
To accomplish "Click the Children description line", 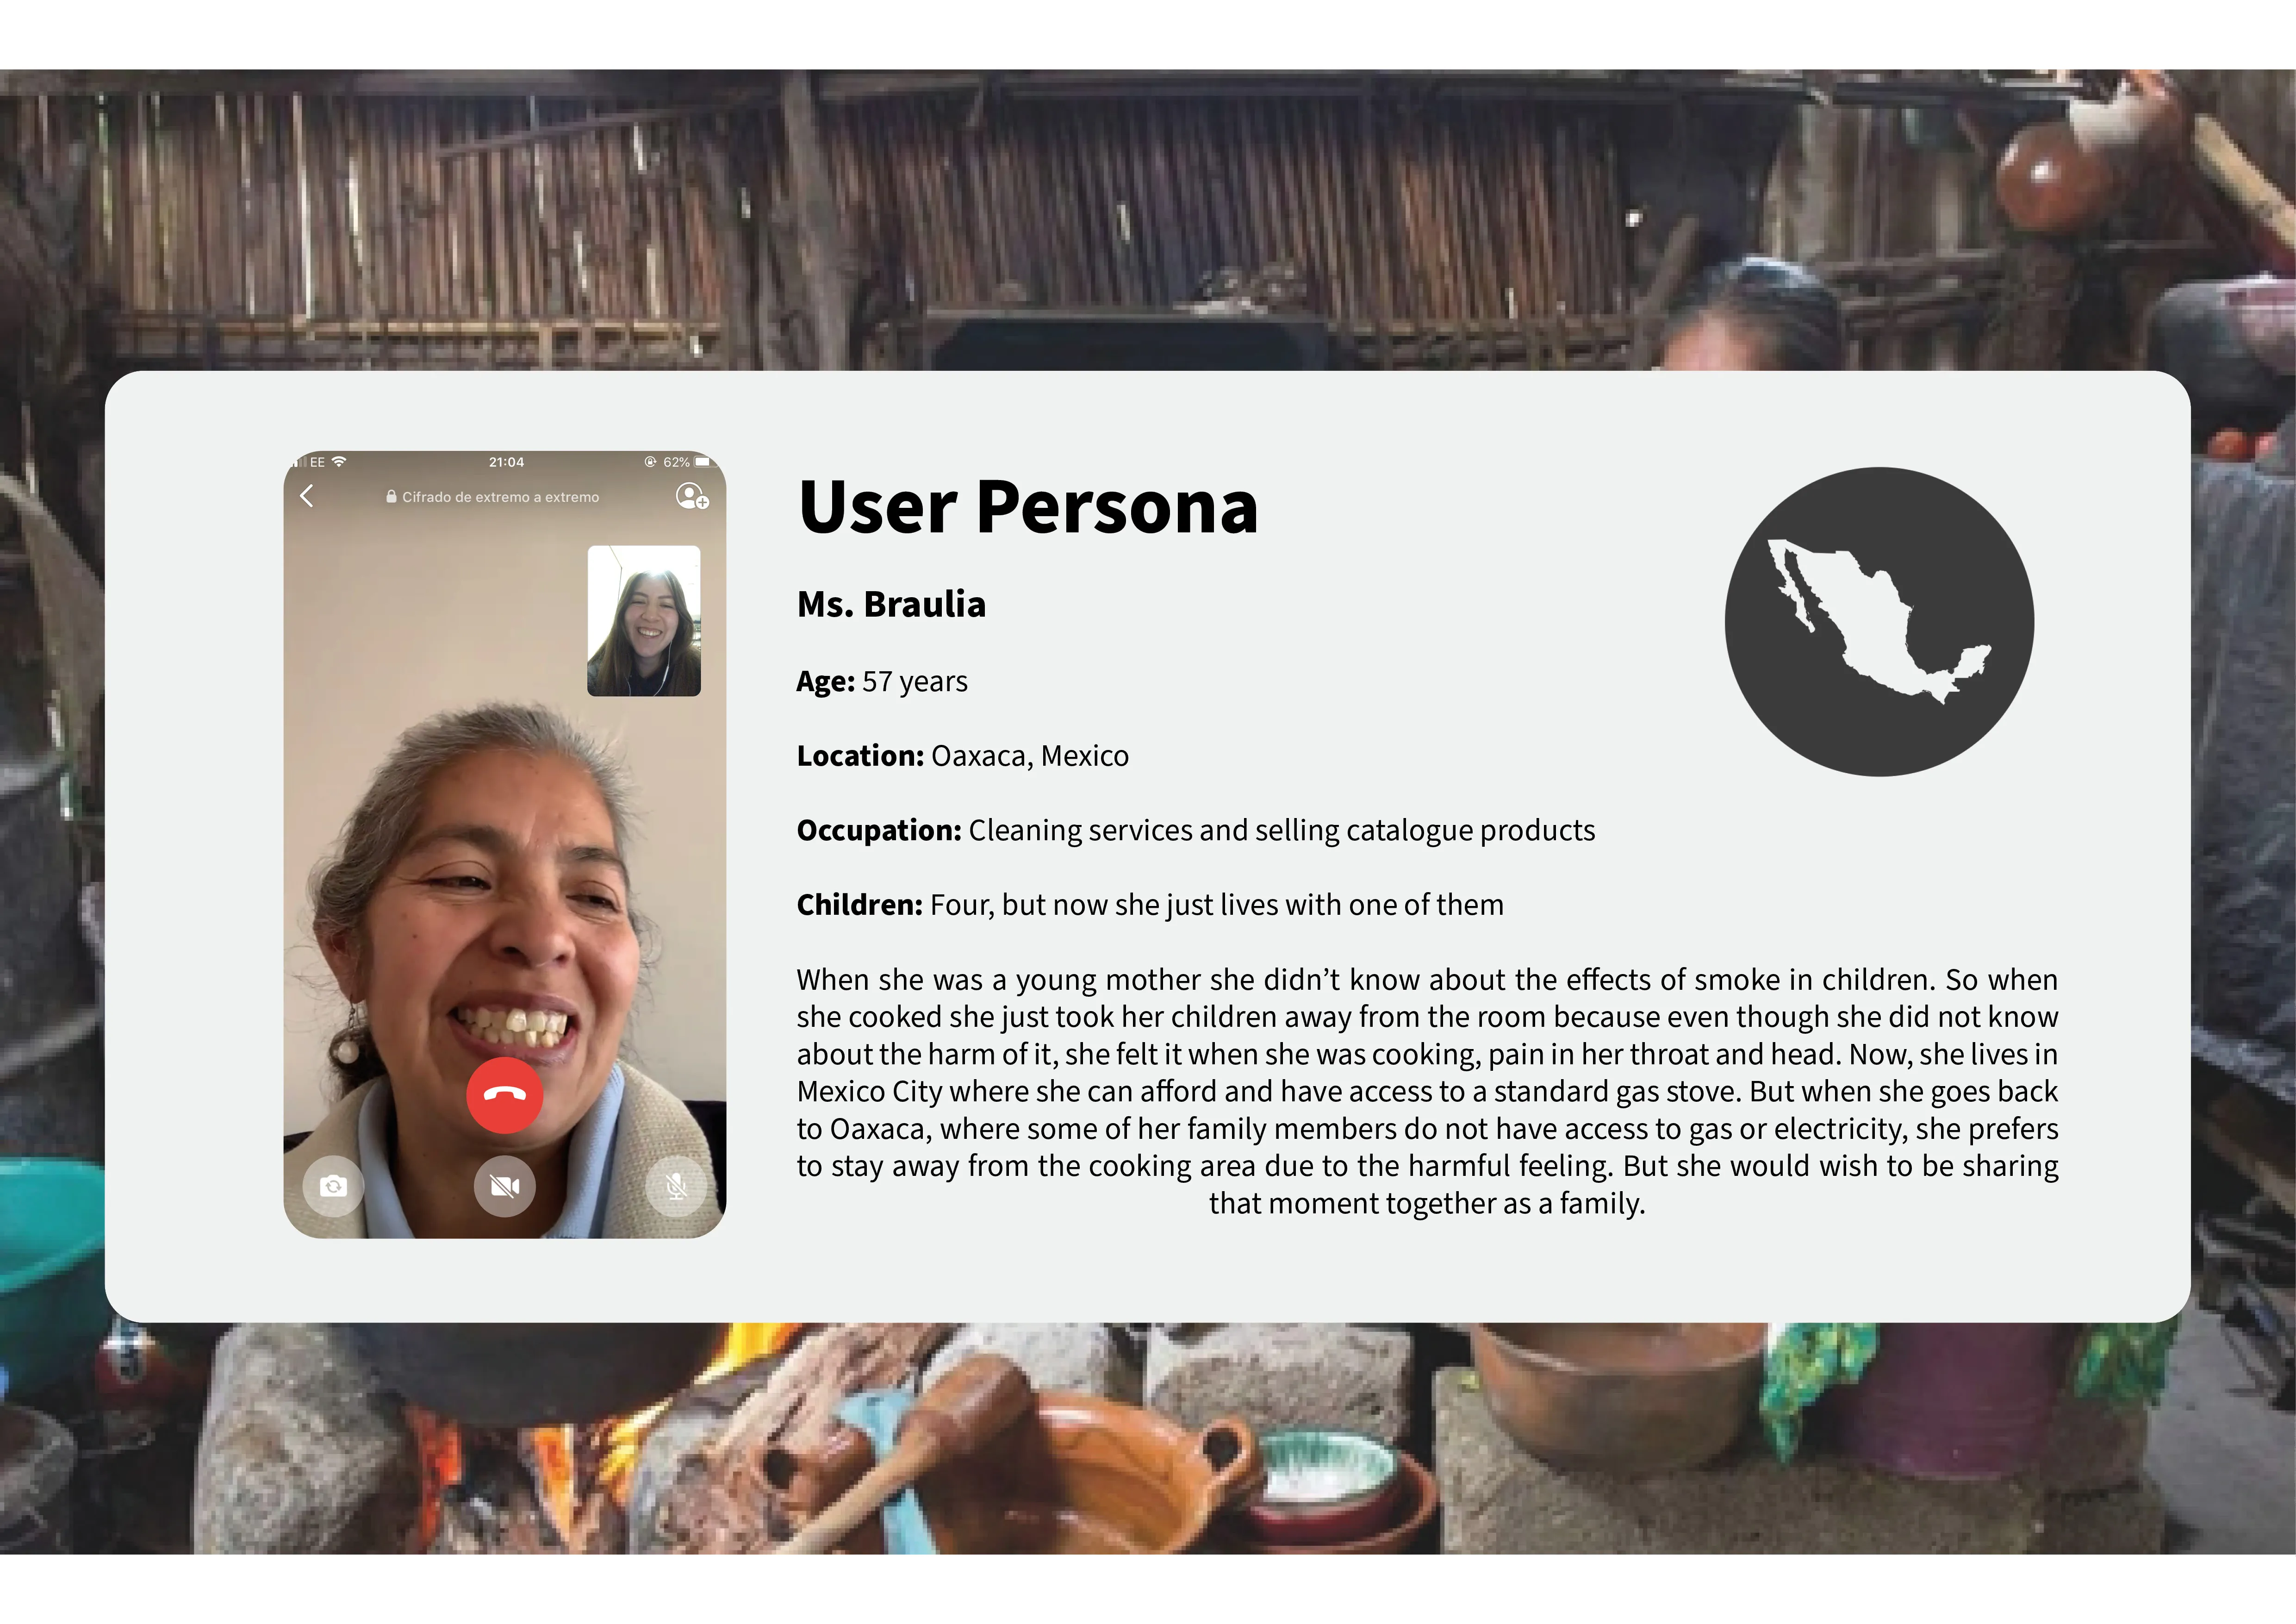I will tap(1150, 905).
